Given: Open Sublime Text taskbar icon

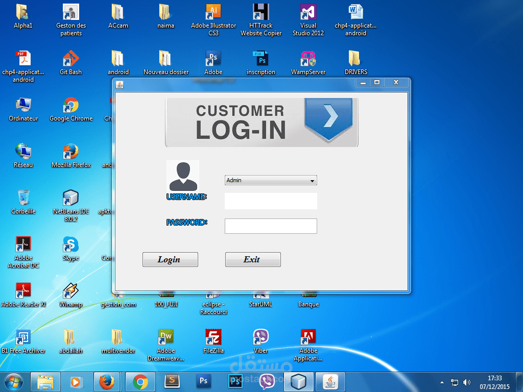Looking at the screenshot, I should pyautogui.click(x=173, y=382).
